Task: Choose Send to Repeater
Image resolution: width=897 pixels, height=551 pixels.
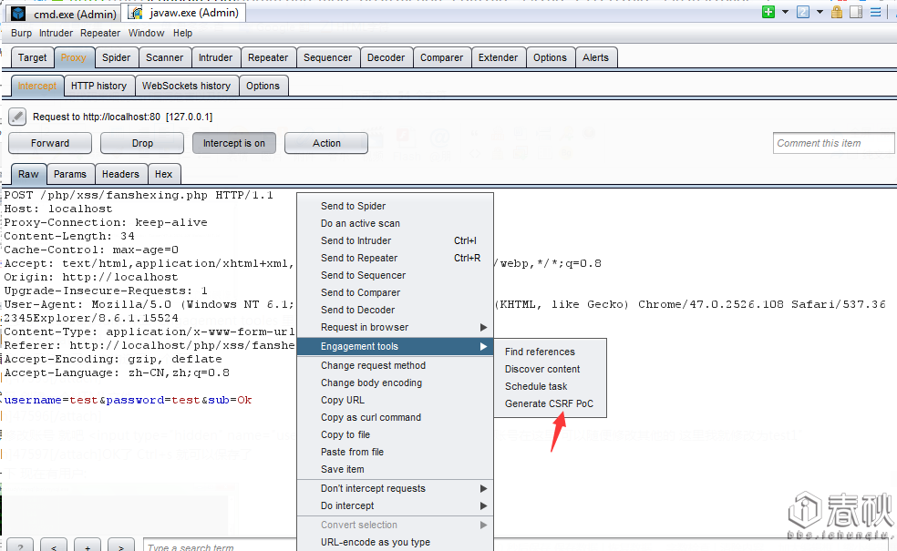Action: pyautogui.click(x=396, y=258)
